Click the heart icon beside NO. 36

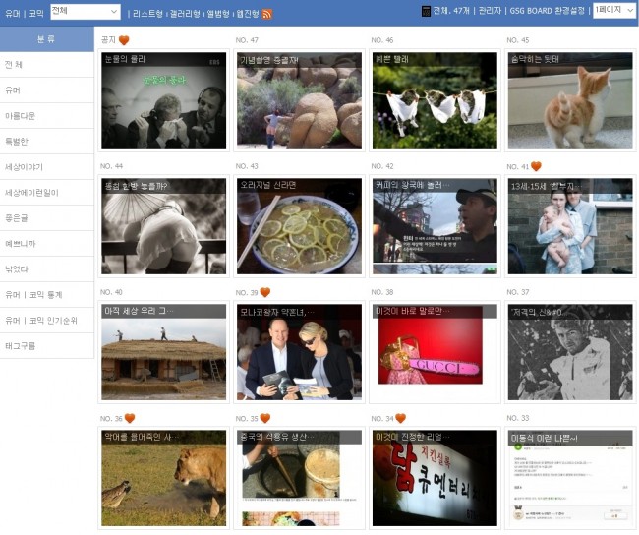[130, 418]
